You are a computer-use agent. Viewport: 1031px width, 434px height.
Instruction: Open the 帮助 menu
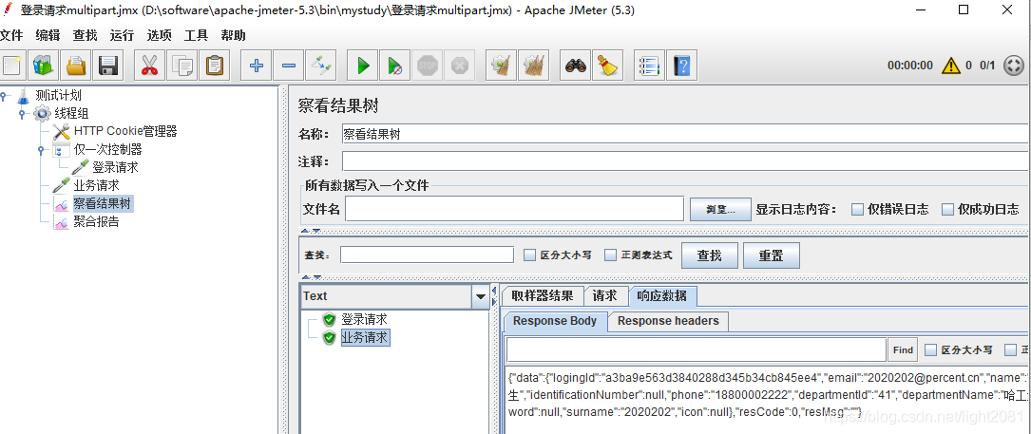coord(233,35)
